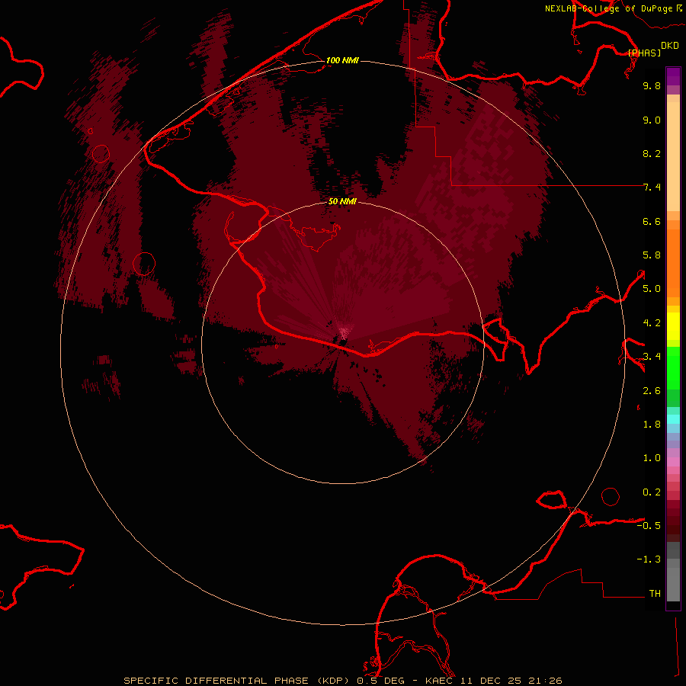This screenshot has width=686, height=686.
Task: Click the 11 DEC 25 date in the caption
Action: tap(492, 681)
